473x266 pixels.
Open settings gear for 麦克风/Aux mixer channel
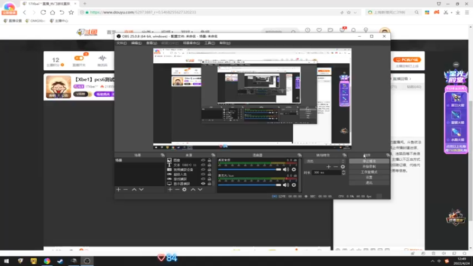click(293, 185)
